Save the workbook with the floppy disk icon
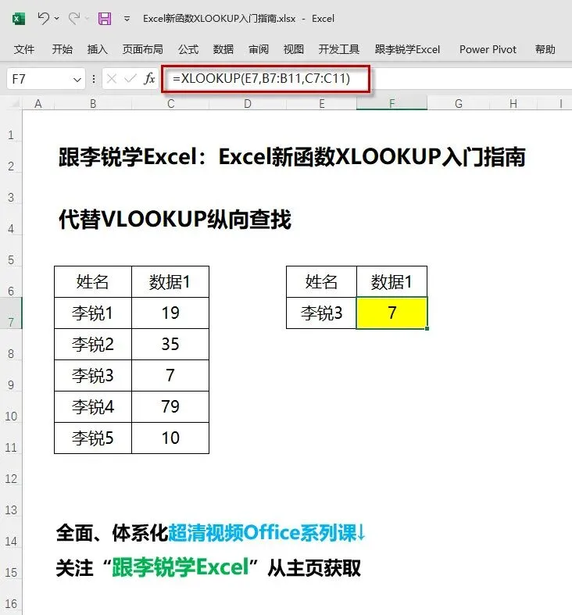Image resolution: width=572 pixels, height=615 pixels. click(x=105, y=19)
